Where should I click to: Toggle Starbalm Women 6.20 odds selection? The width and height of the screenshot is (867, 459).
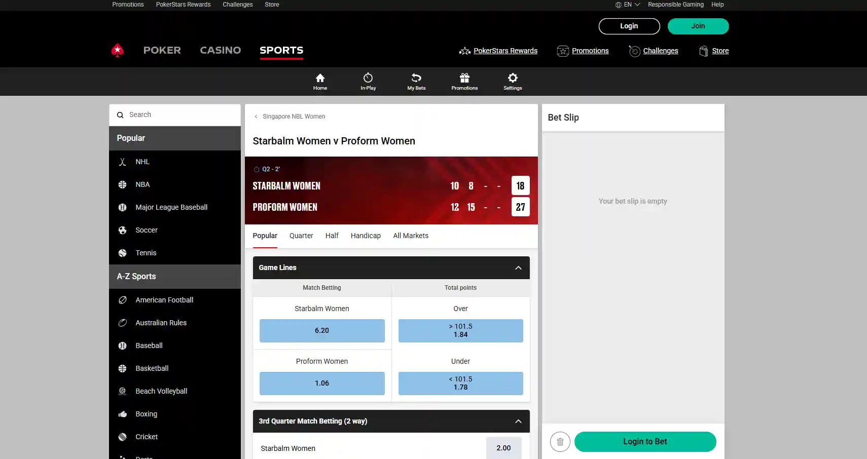[322, 331]
